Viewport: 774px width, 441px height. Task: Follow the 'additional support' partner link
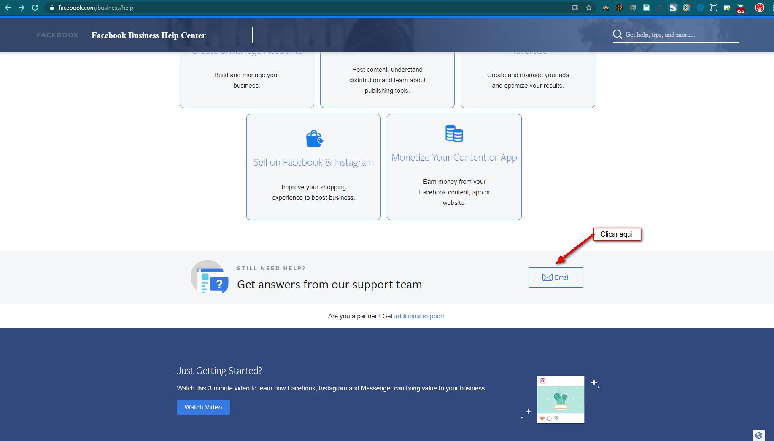(419, 316)
